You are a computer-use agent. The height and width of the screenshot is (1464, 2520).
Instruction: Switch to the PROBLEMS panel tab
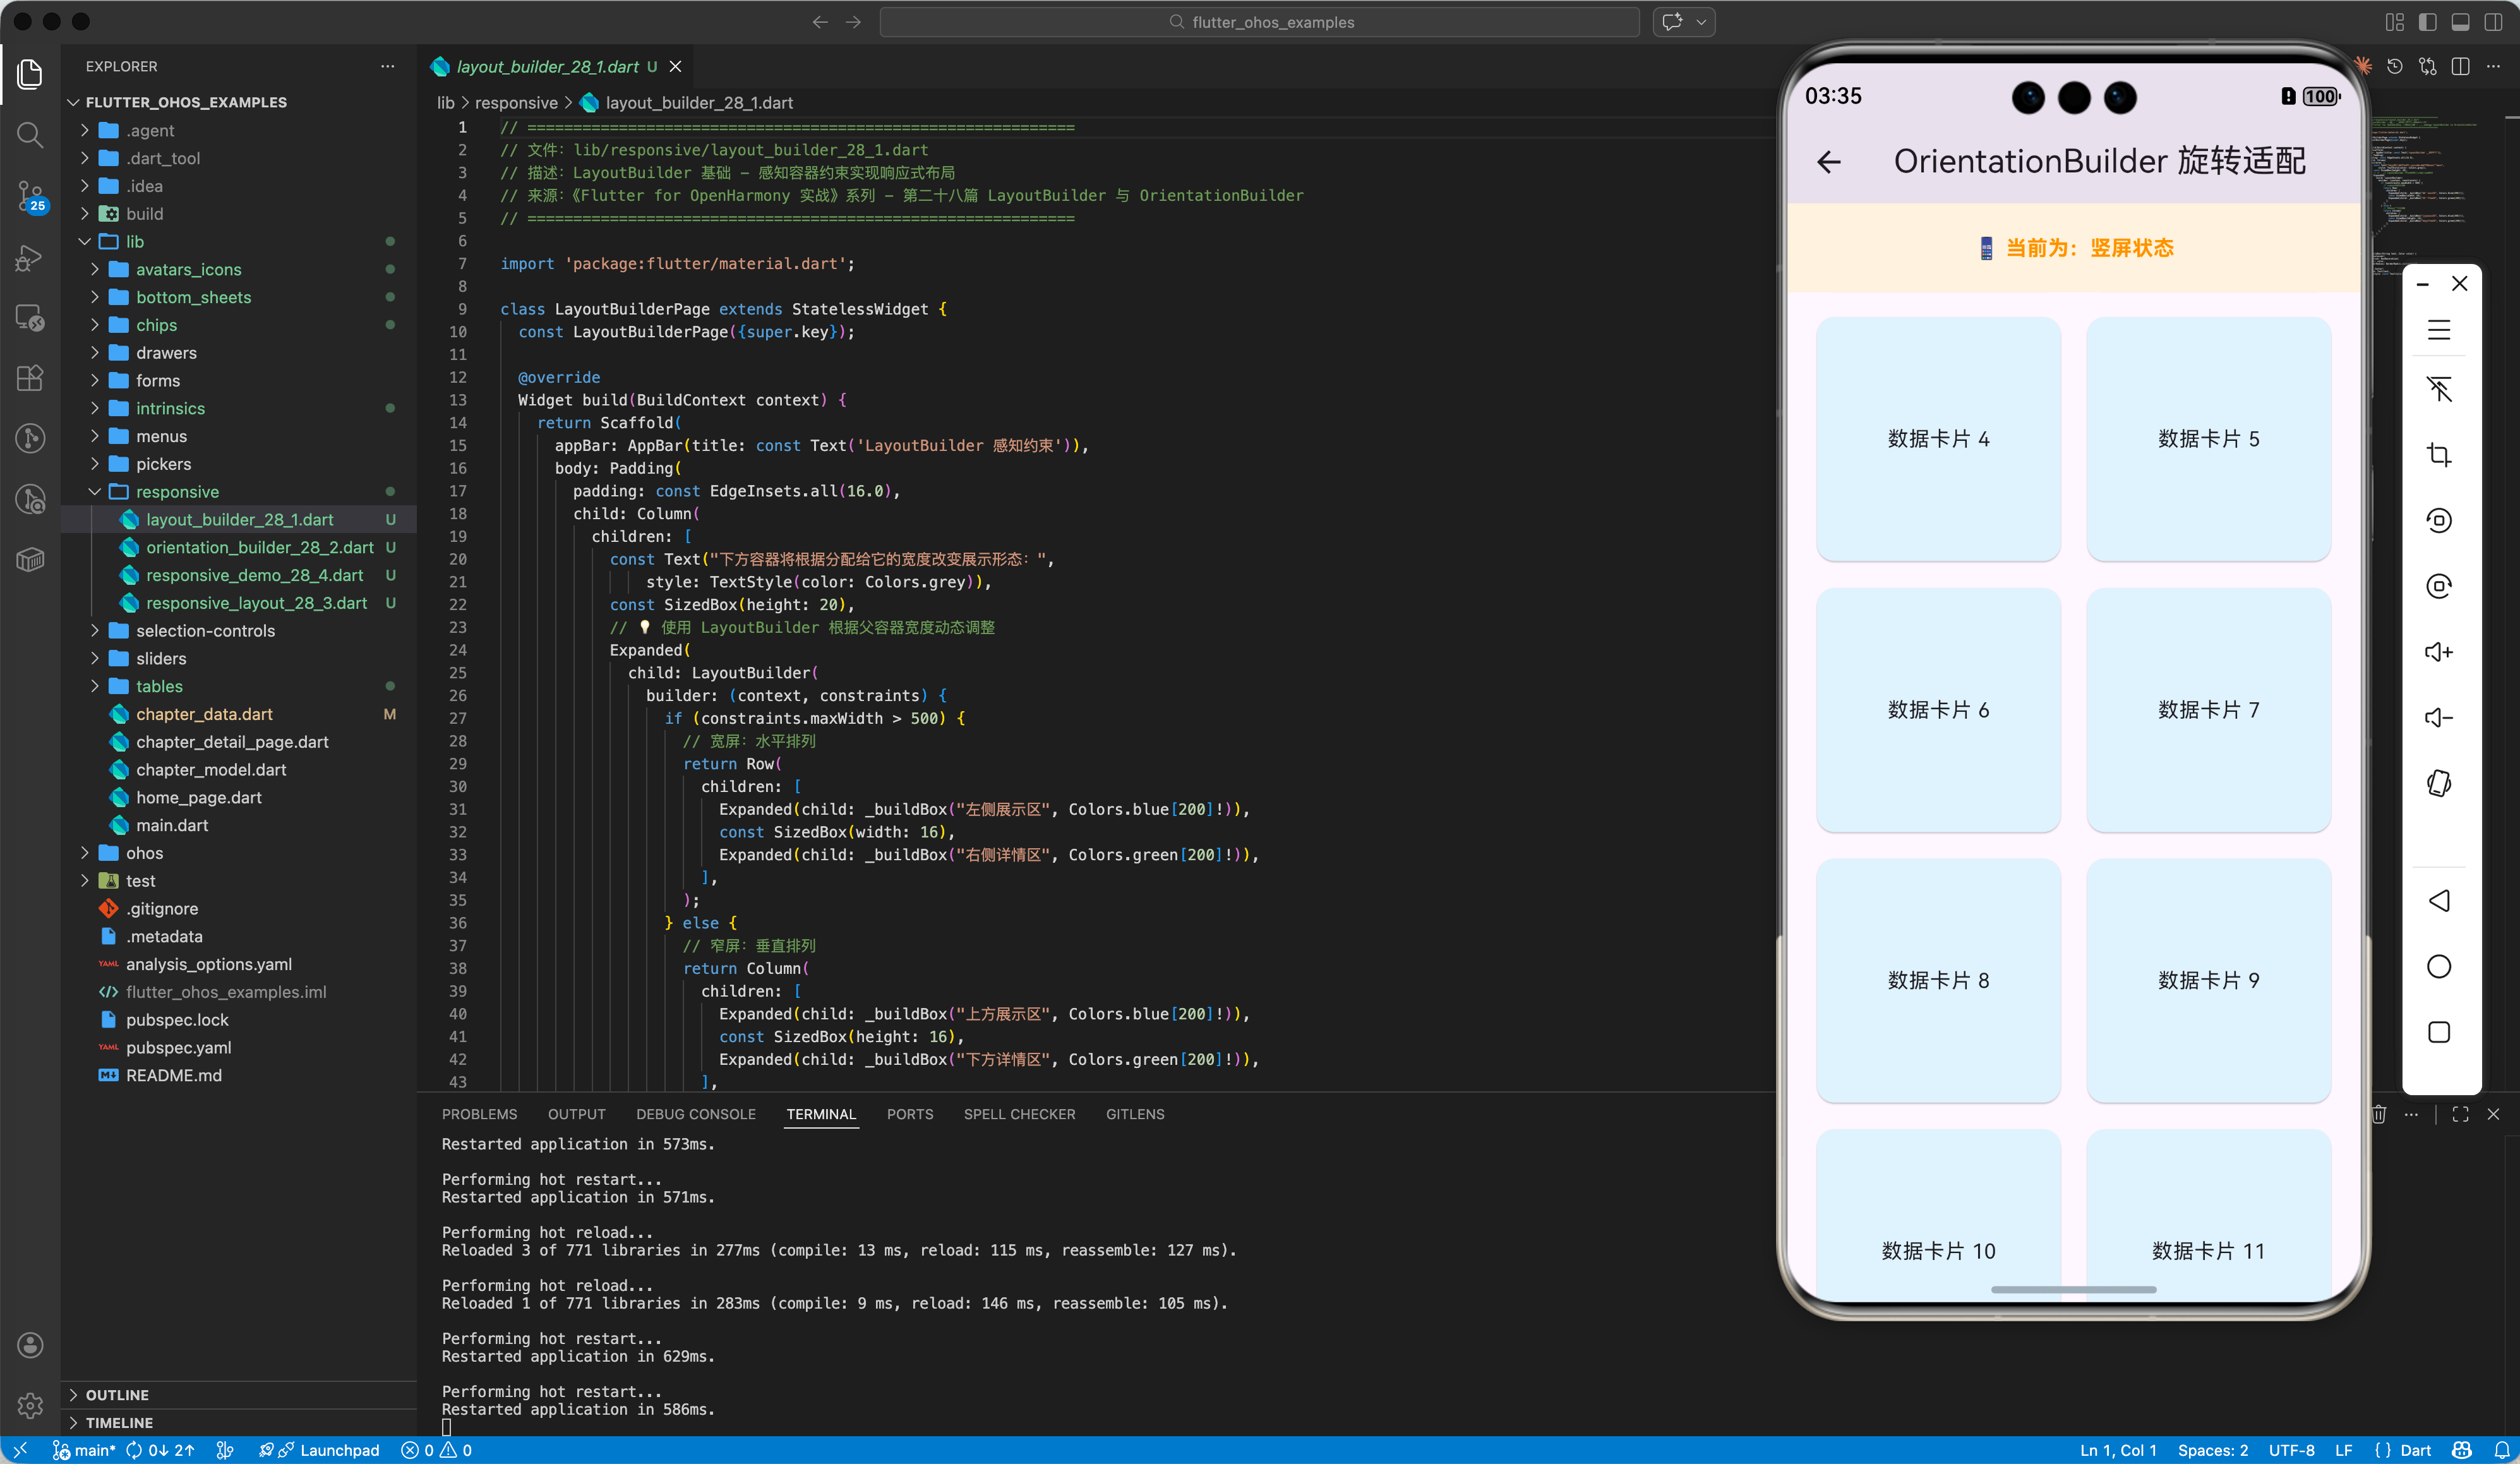click(479, 1114)
